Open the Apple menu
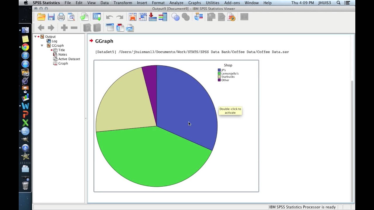The height and width of the screenshot is (210, 374). pos(26,3)
